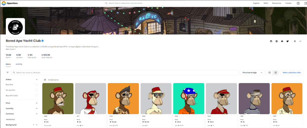
Task: Click the '10 023 items' count text
Action: [53, 80]
